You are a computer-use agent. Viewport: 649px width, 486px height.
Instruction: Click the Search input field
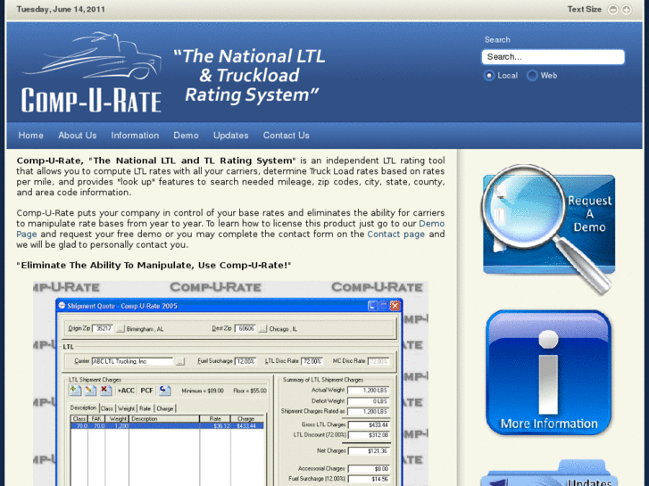pos(553,57)
